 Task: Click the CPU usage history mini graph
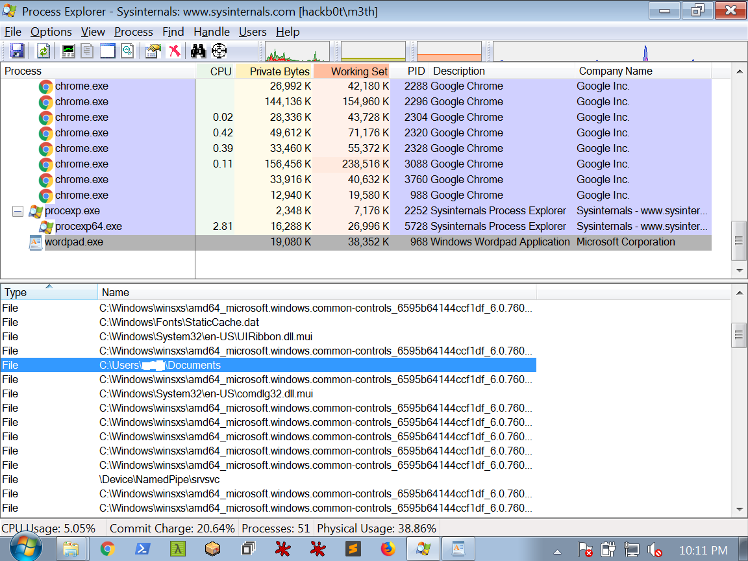[297, 51]
